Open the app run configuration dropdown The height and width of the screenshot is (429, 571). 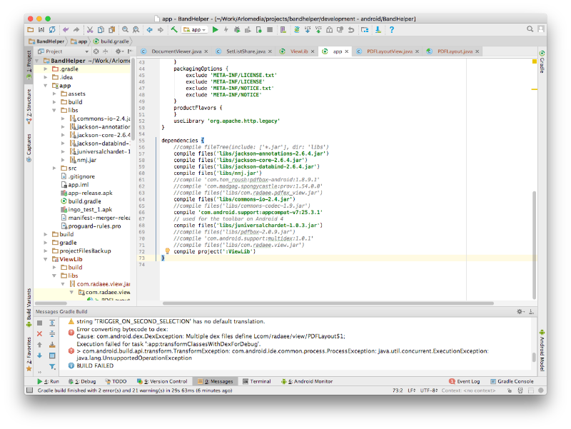(195, 29)
